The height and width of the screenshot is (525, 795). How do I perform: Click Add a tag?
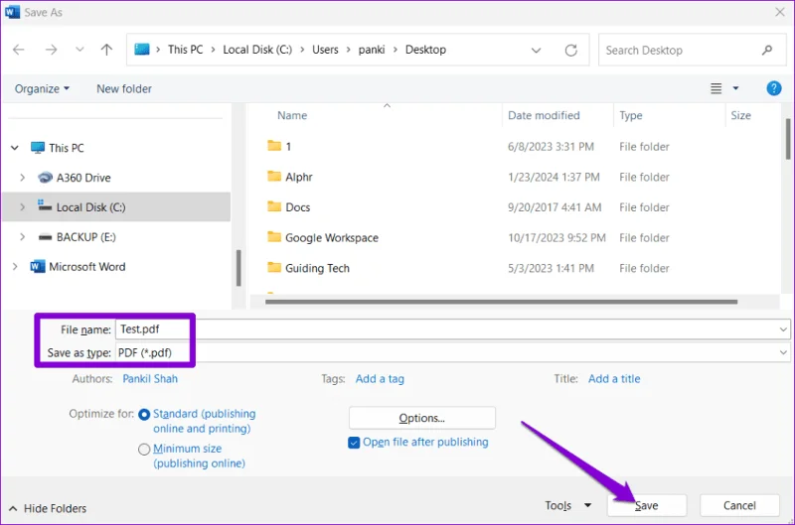tap(380, 379)
